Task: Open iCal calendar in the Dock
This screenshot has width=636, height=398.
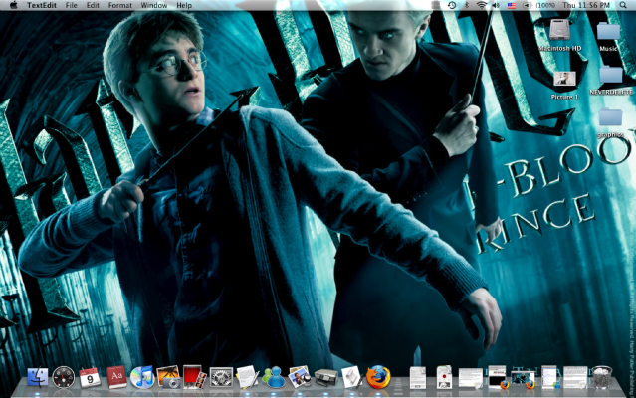Action: 90,378
